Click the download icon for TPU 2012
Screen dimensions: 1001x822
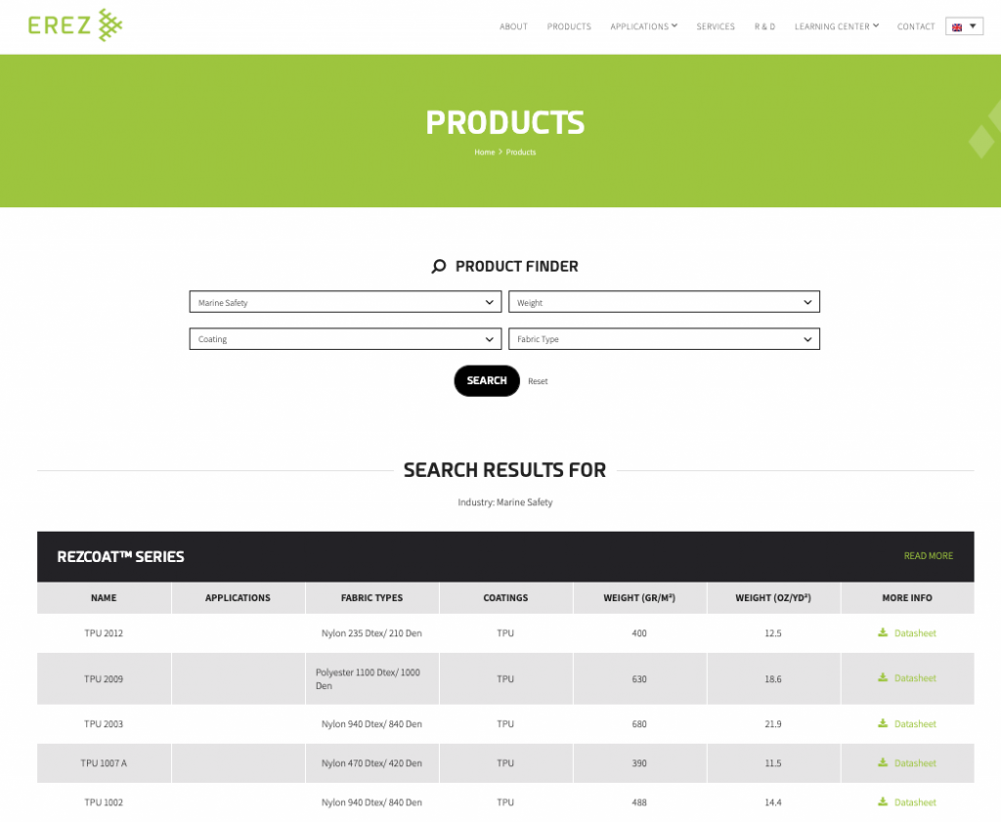[x=883, y=632]
